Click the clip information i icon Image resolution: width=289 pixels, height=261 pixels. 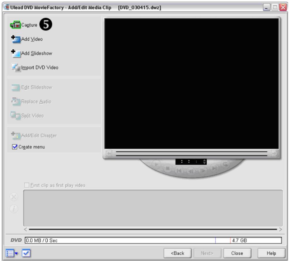point(14,209)
